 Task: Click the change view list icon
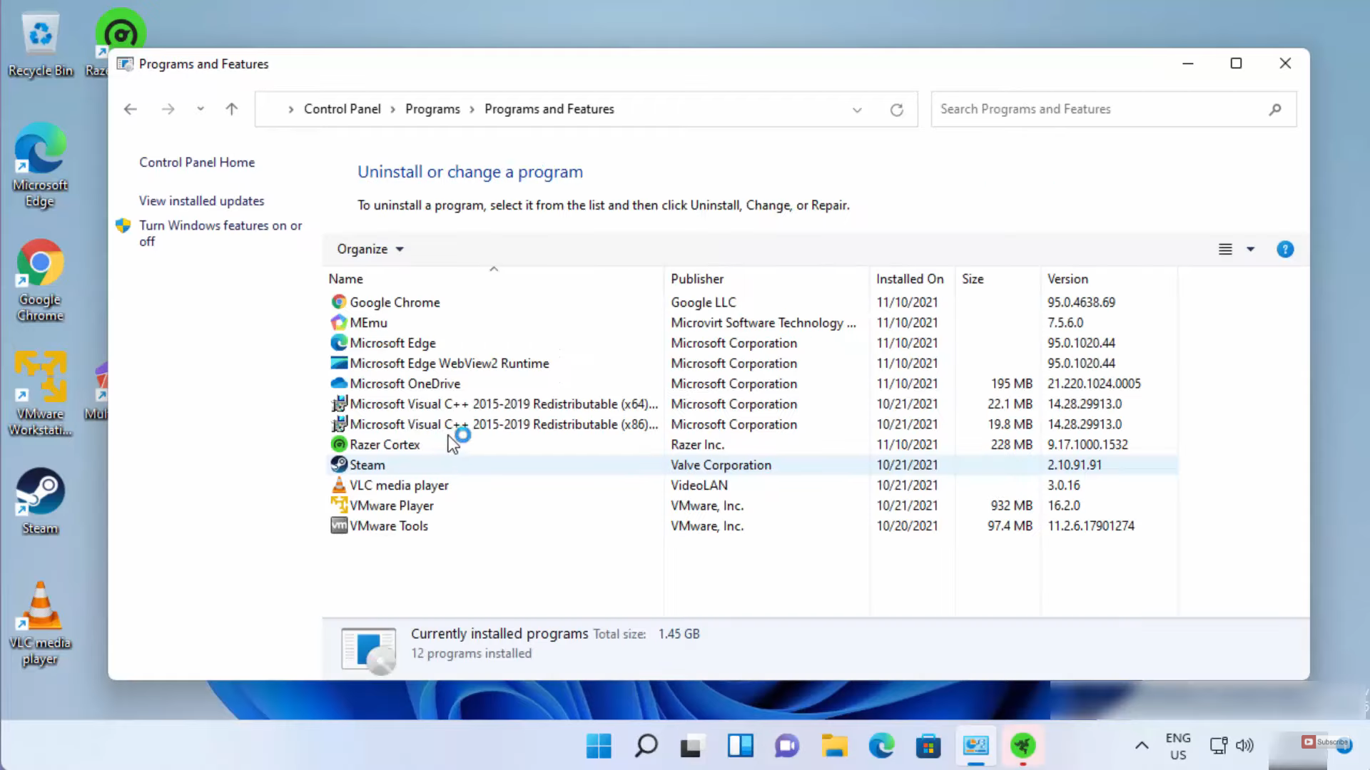point(1224,250)
